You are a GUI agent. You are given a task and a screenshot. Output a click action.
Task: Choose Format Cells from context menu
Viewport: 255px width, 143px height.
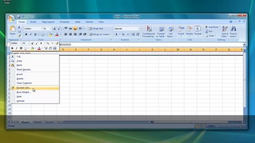pos(35,88)
